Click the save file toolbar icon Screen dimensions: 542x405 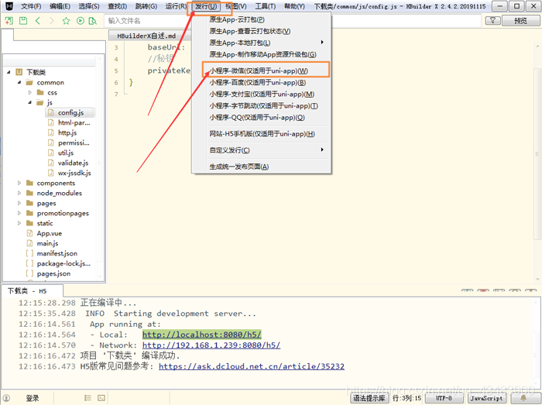(x=23, y=21)
